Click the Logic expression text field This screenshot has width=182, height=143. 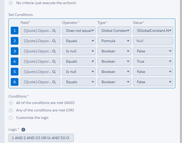tap(41, 138)
